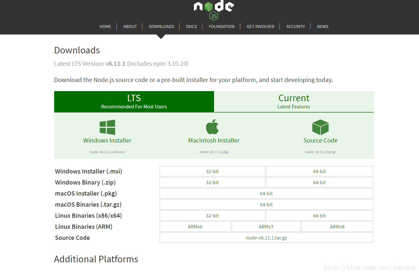419x274 pixels.
Task: Switch to the Current Latest Features tab
Action: pos(294,102)
